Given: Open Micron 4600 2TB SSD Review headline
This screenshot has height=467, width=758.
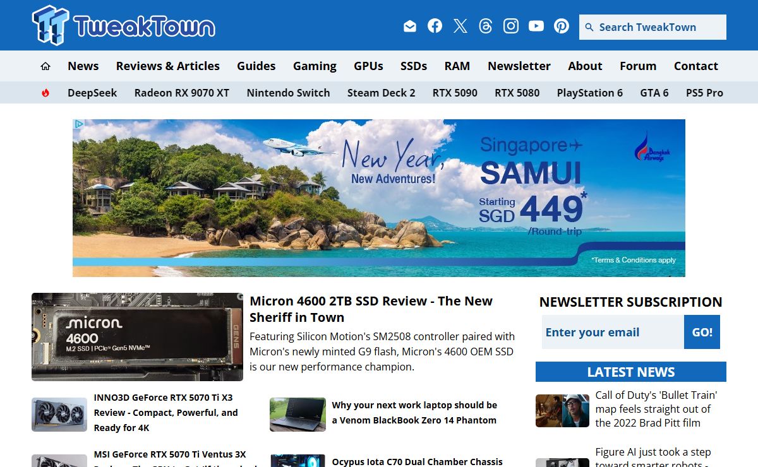Looking at the screenshot, I should tap(371, 309).
